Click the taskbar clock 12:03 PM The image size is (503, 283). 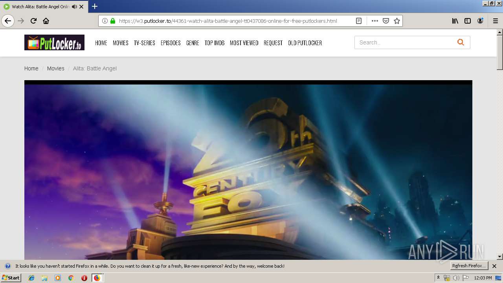click(483, 278)
